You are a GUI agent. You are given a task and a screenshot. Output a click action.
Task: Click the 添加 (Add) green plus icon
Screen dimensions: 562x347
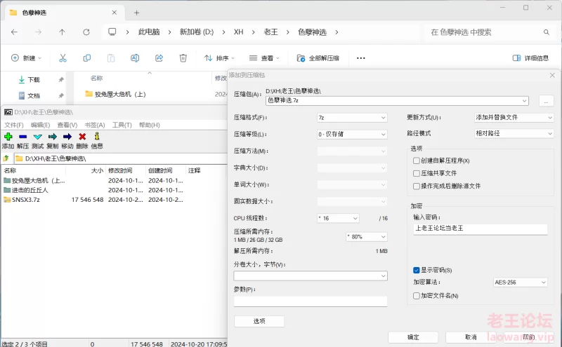coord(8,136)
